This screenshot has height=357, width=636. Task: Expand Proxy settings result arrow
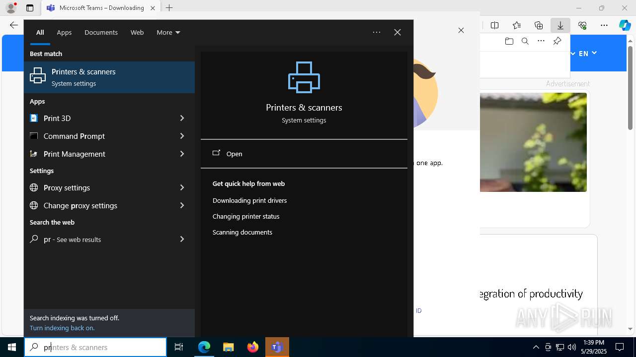click(x=182, y=187)
